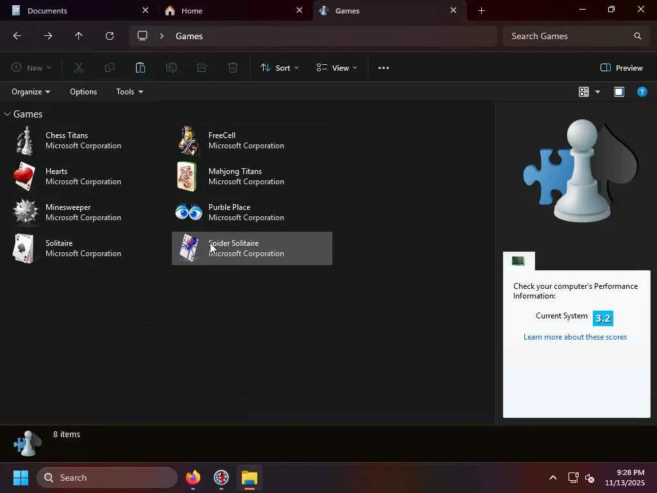The width and height of the screenshot is (657, 493).
Task: Click the muted volume tray icon
Action: pyautogui.click(x=590, y=478)
